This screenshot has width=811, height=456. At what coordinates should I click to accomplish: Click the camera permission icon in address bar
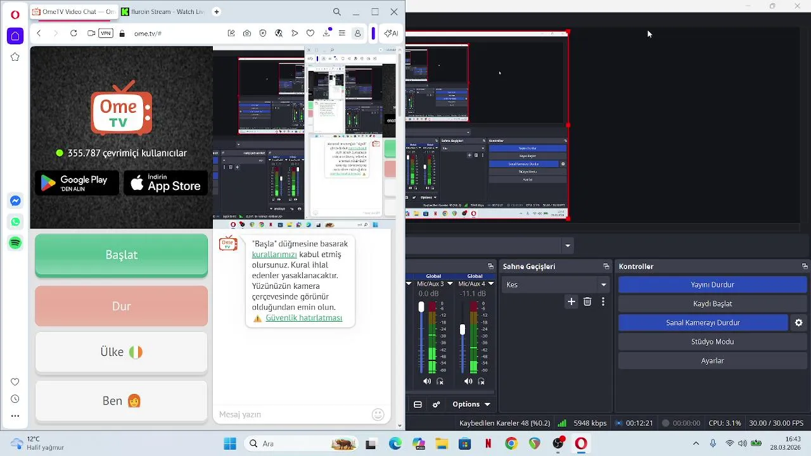click(x=91, y=34)
